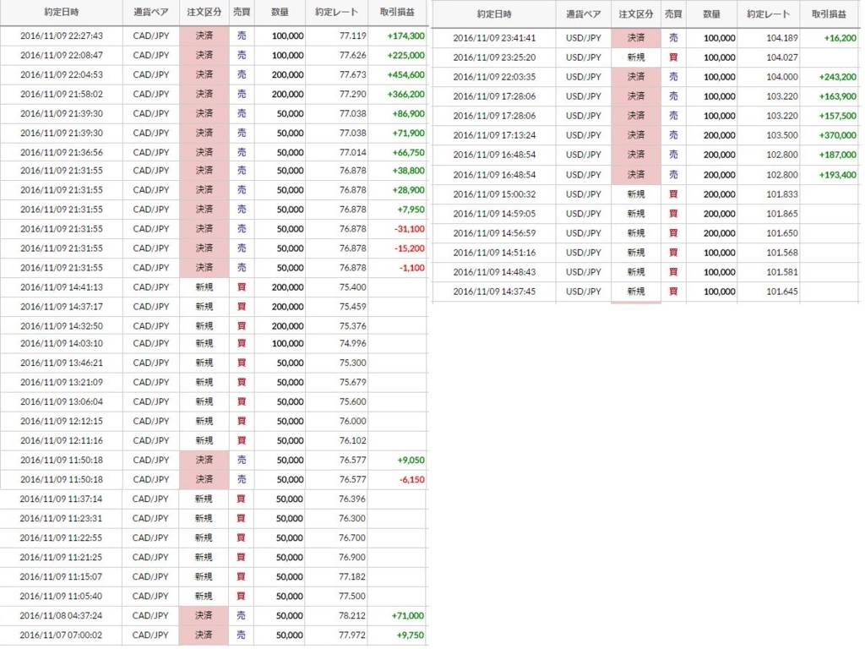Select the rate 77.500
The width and height of the screenshot is (865, 649).
(x=352, y=596)
